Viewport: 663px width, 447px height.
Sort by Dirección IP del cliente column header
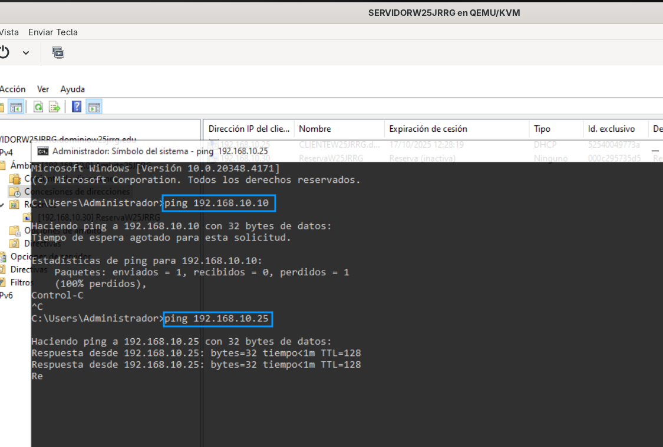tap(249, 129)
